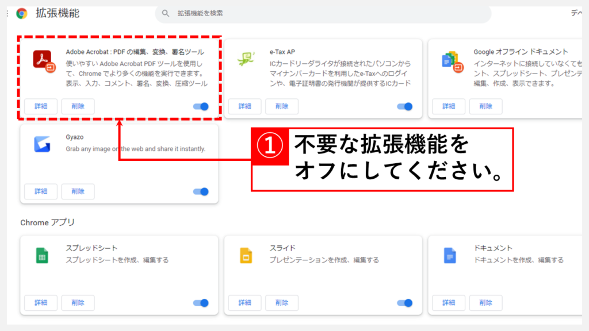589x331 pixels.
Task: Open 詳細 for スプレッドシート app
Action: pyautogui.click(x=41, y=302)
